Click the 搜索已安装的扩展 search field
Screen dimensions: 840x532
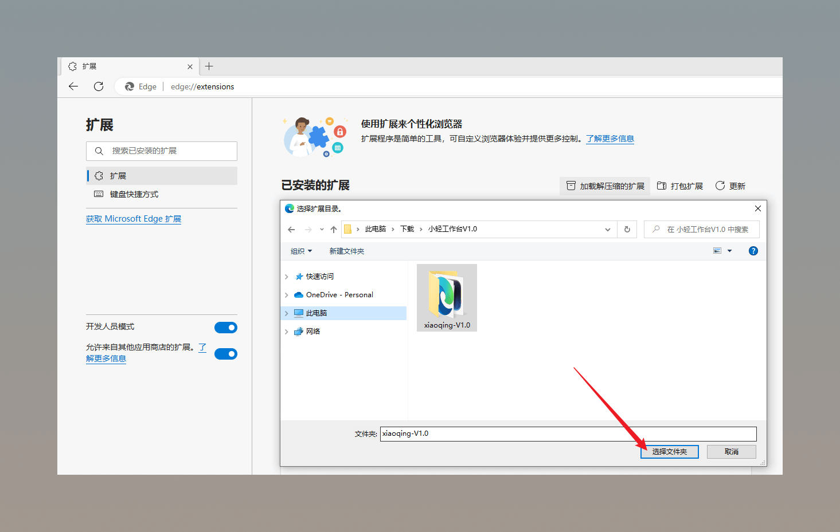click(x=162, y=151)
